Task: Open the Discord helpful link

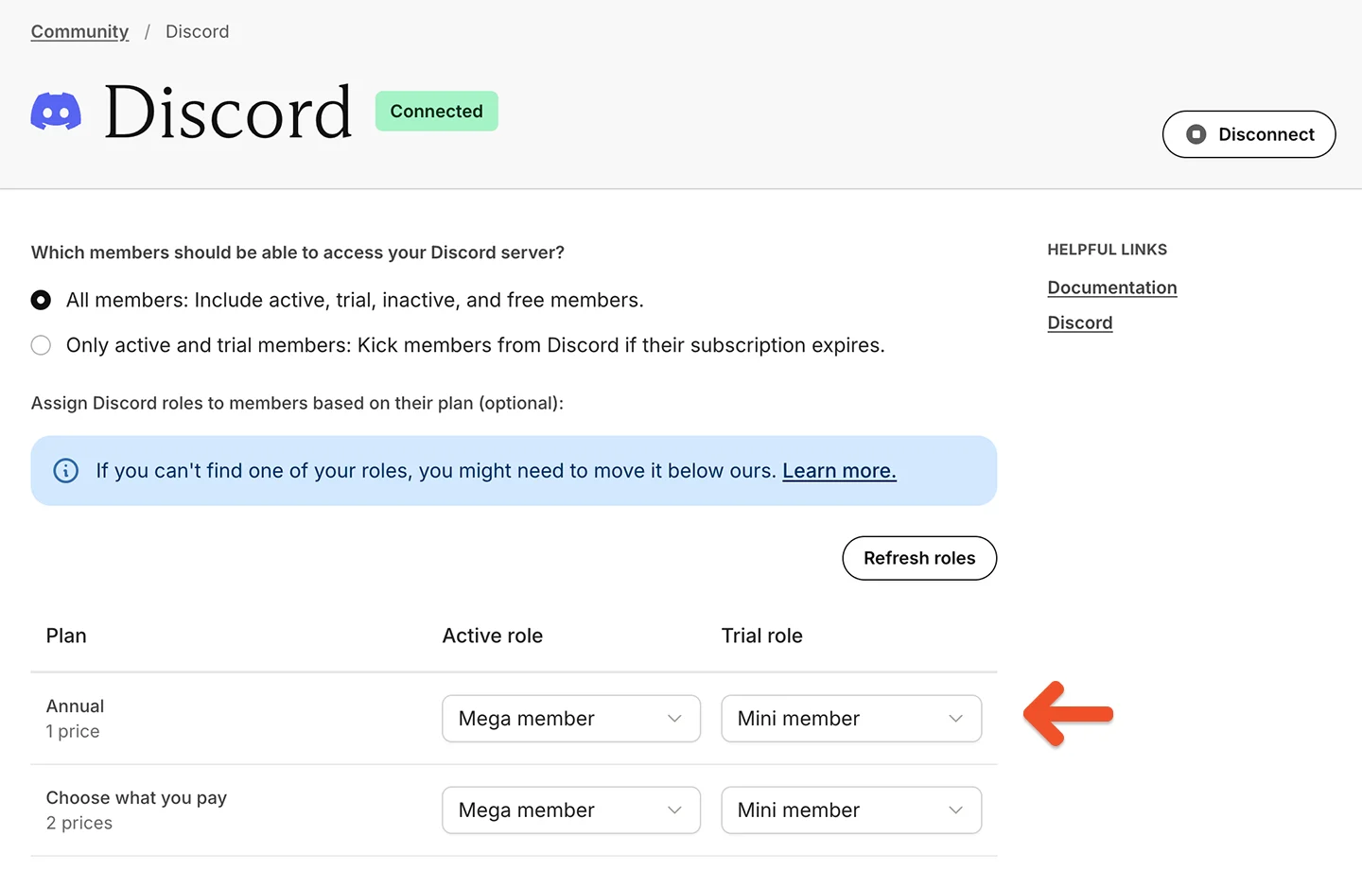Action: coord(1080,322)
